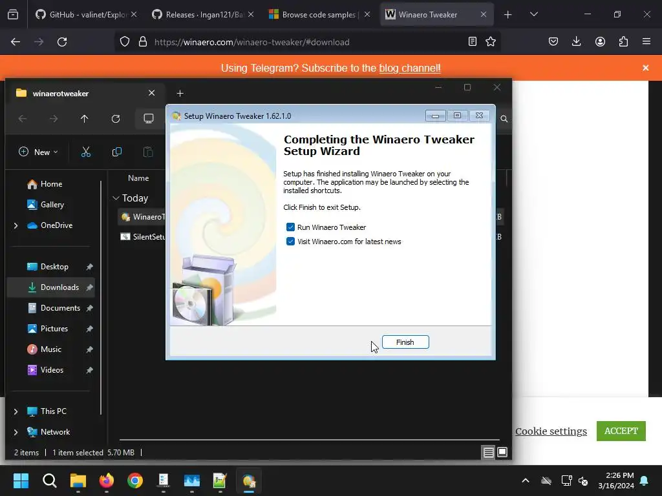
Task: Open clock showing 2:26 PM
Action: point(616,480)
